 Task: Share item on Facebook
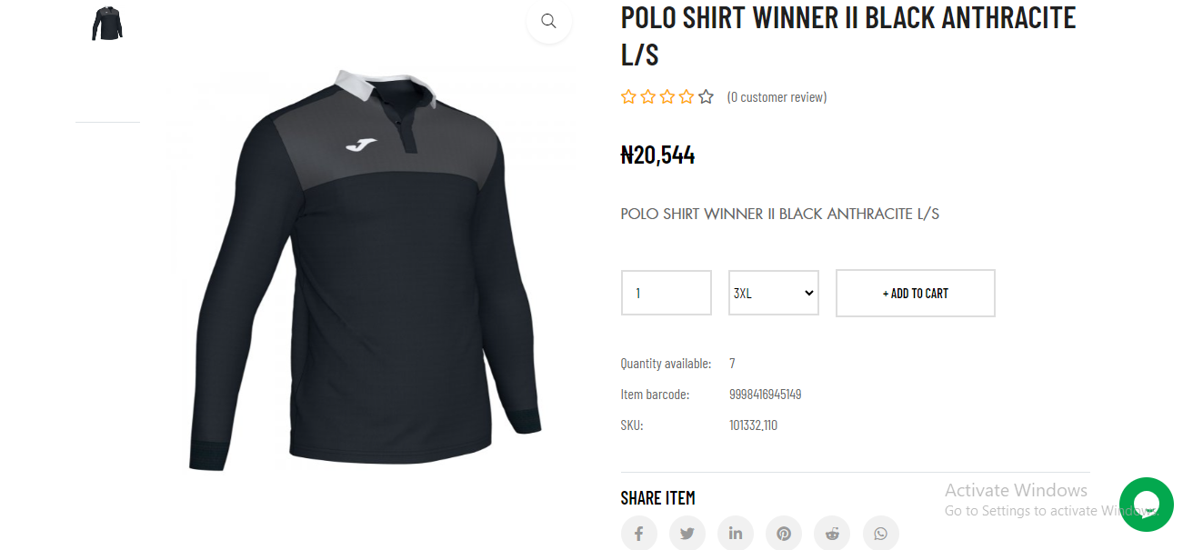click(639, 534)
